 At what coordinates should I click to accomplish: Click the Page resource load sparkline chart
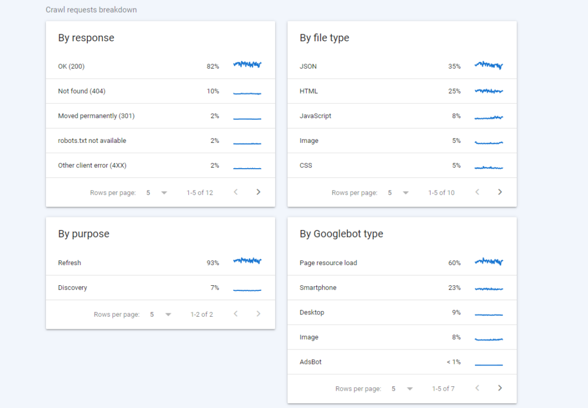[488, 262]
